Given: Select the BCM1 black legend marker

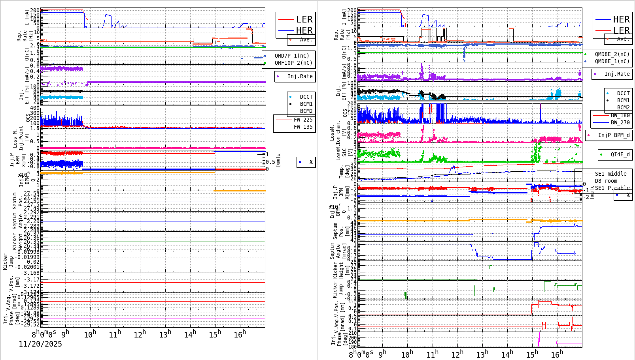Looking at the screenshot, I should pyautogui.click(x=291, y=104).
